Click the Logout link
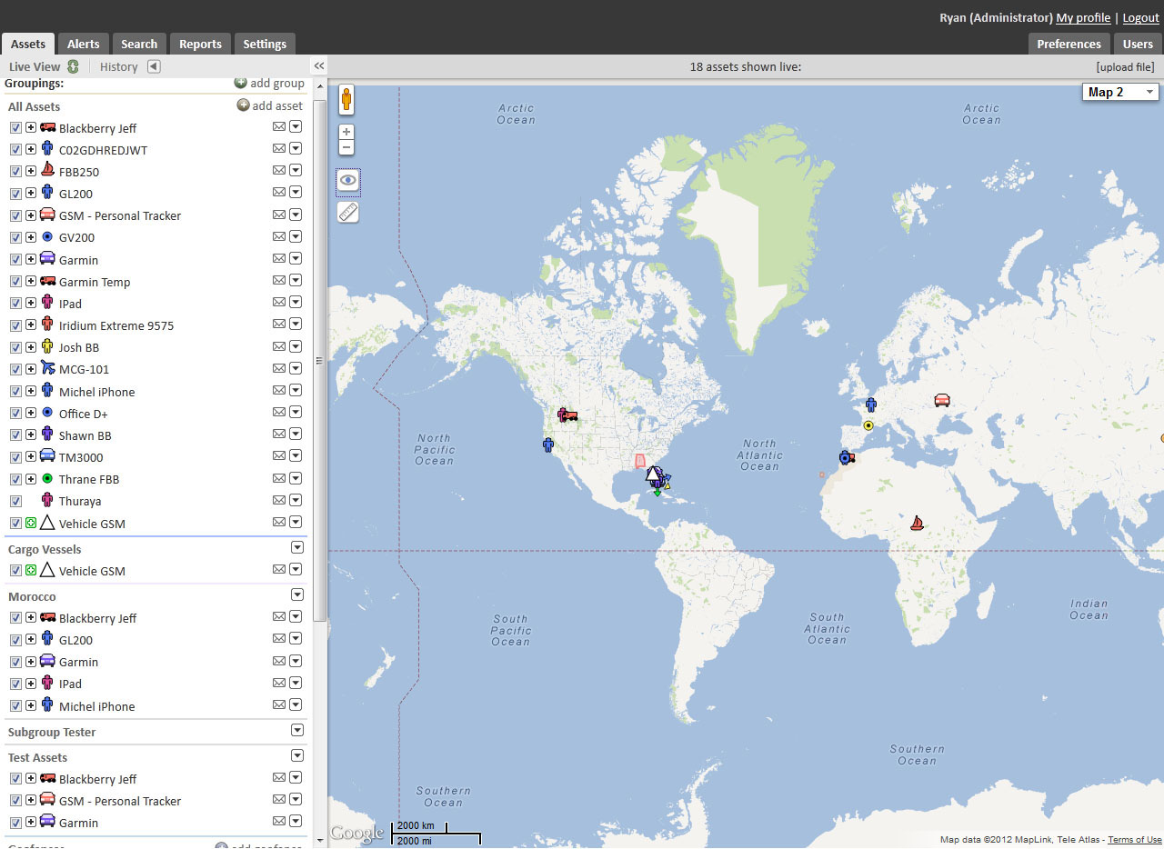 [1140, 17]
